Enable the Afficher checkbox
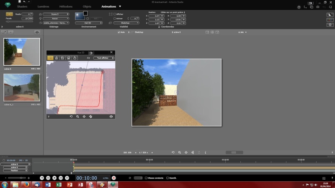 point(115,14)
